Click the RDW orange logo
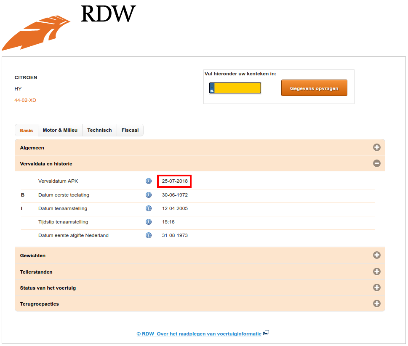Image resolution: width=408 pixels, height=346 pixels. coord(36,33)
